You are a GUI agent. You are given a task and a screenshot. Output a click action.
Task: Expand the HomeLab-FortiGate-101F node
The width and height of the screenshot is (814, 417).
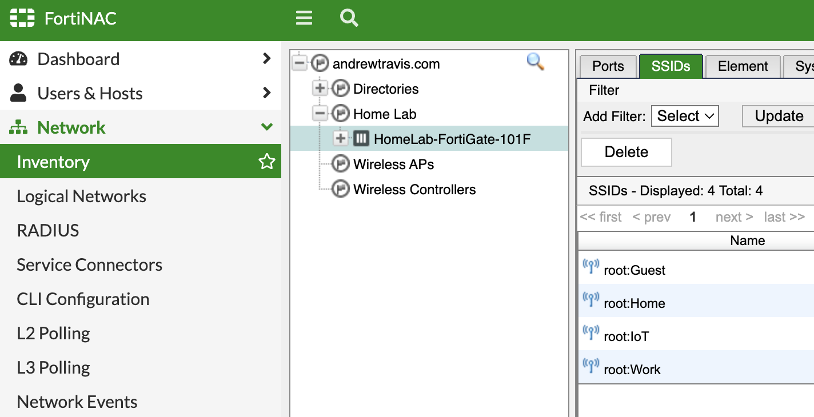(x=341, y=139)
